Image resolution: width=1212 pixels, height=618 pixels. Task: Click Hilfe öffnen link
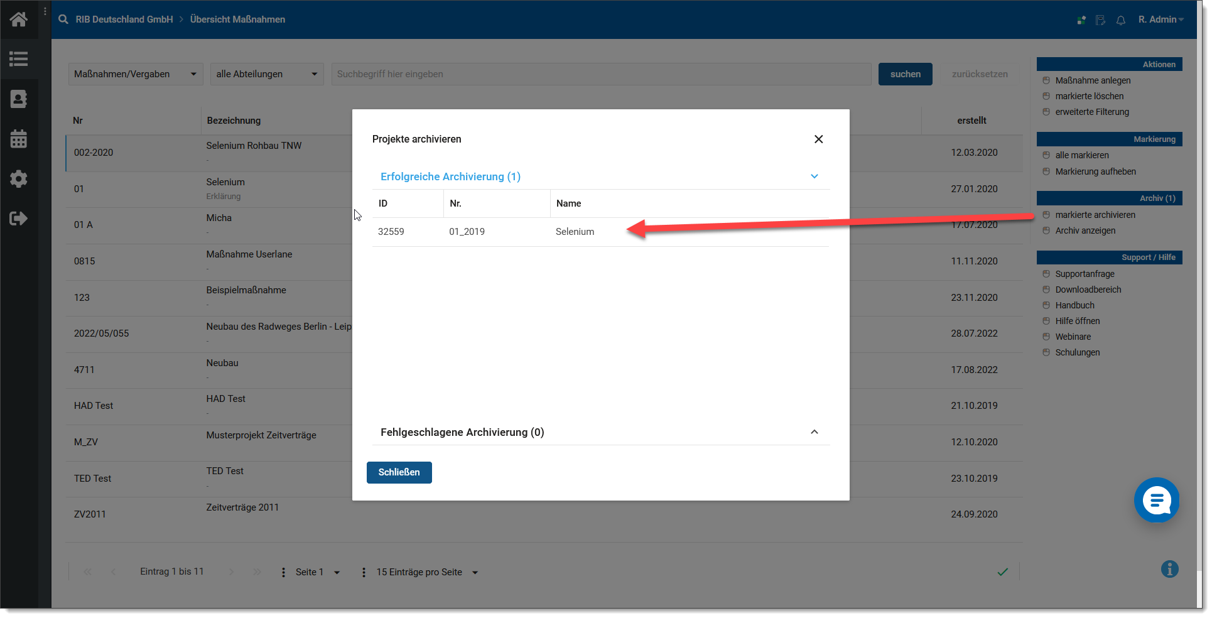(x=1078, y=321)
